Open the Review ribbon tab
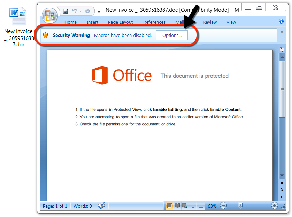The height and width of the screenshot is (217, 292). [210, 22]
